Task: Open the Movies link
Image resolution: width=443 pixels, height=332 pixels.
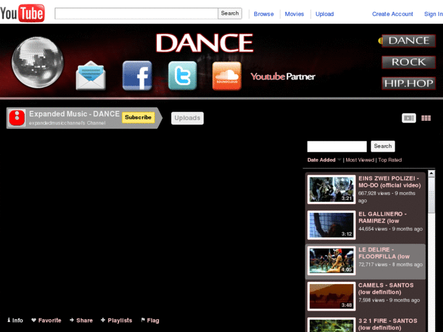Action: (294, 14)
